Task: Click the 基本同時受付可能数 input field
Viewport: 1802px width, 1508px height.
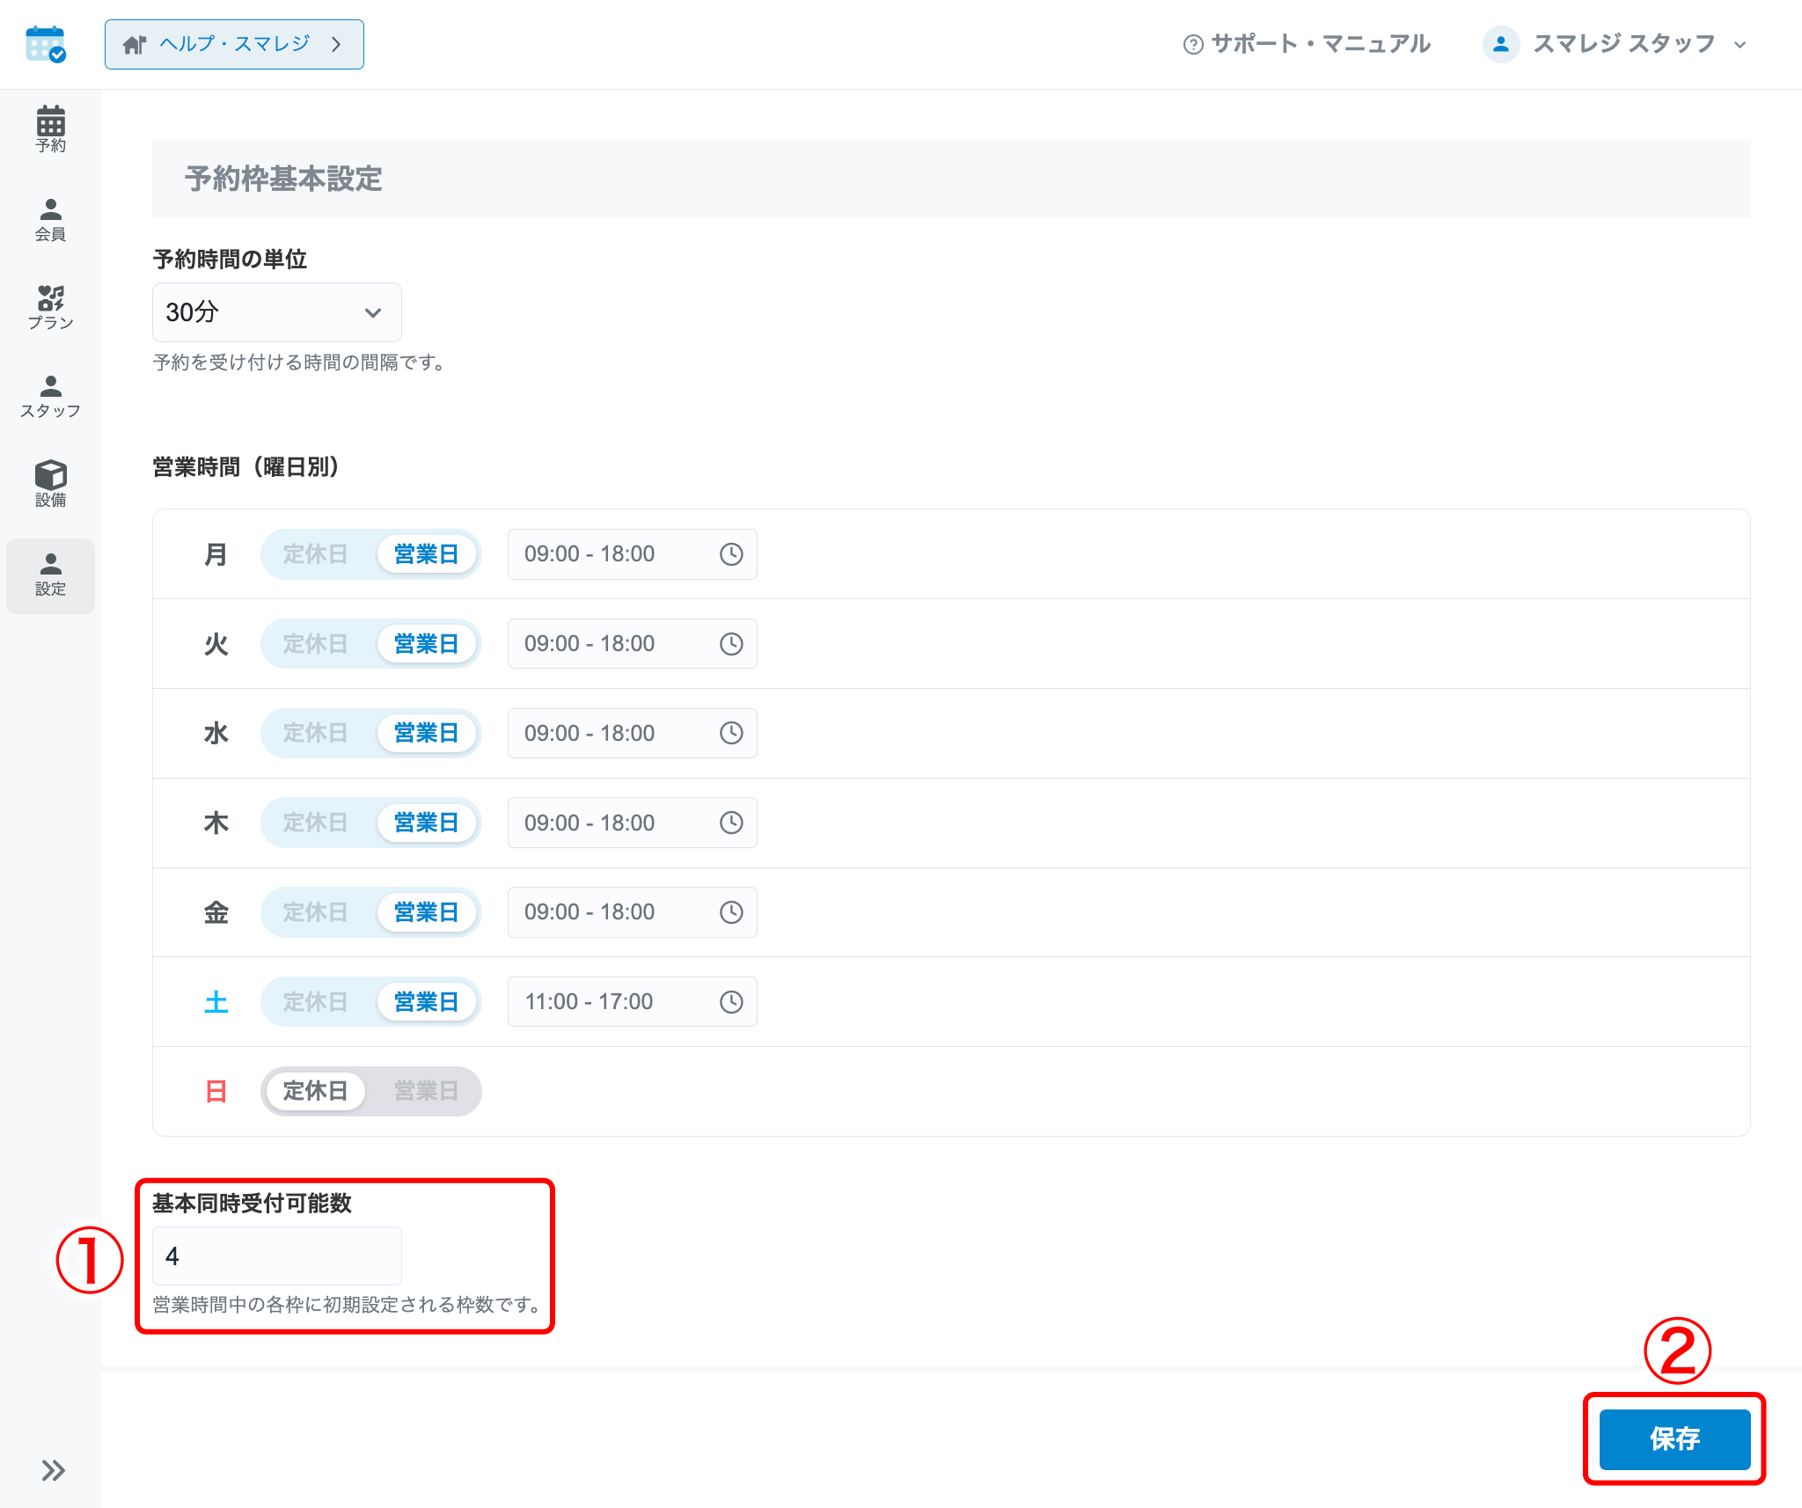Action: point(276,1256)
